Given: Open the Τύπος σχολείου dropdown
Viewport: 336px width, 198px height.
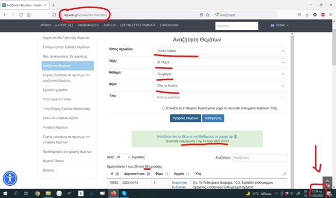Looking at the screenshot, I should [219, 51].
